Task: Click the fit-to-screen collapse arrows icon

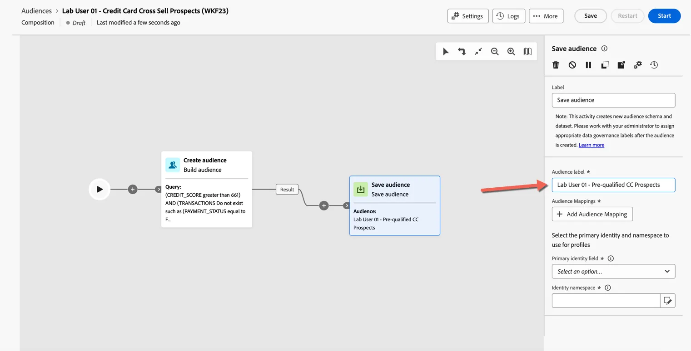Action: 478,52
